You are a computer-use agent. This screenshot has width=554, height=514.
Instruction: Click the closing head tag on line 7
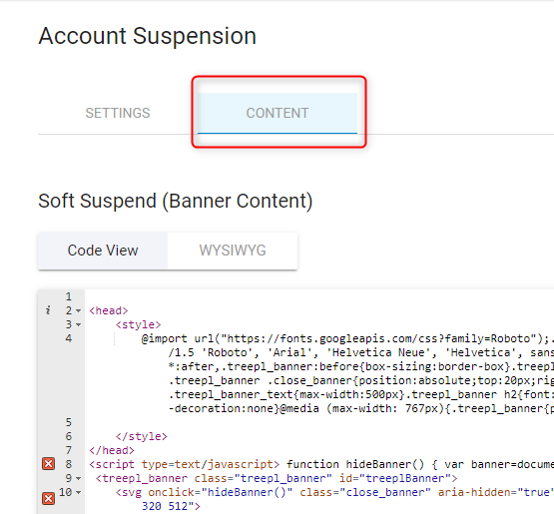112,450
